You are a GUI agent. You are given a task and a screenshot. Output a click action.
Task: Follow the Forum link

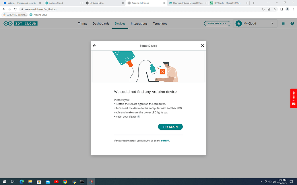click(165, 141)
